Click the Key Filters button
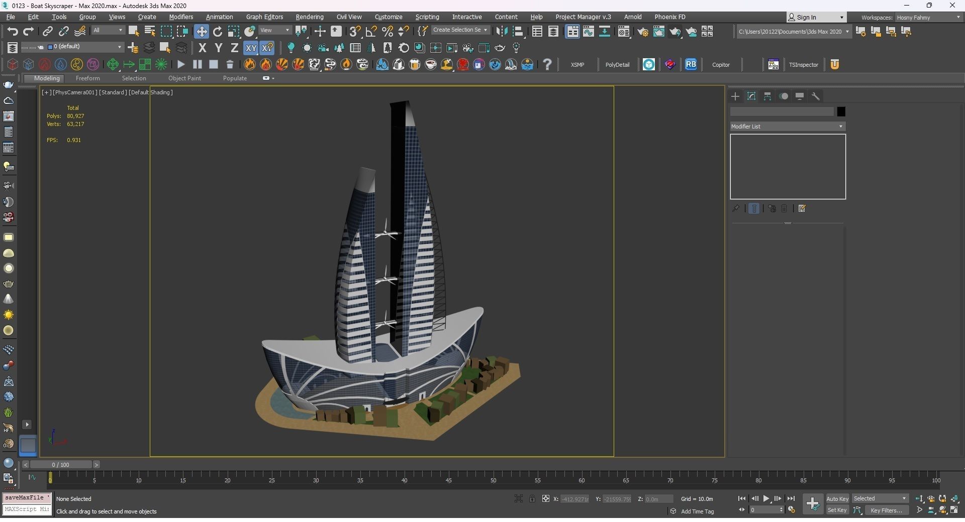 click(887, 510)
